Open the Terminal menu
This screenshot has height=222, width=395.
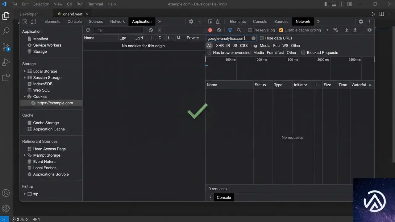(x=96, y=4)
